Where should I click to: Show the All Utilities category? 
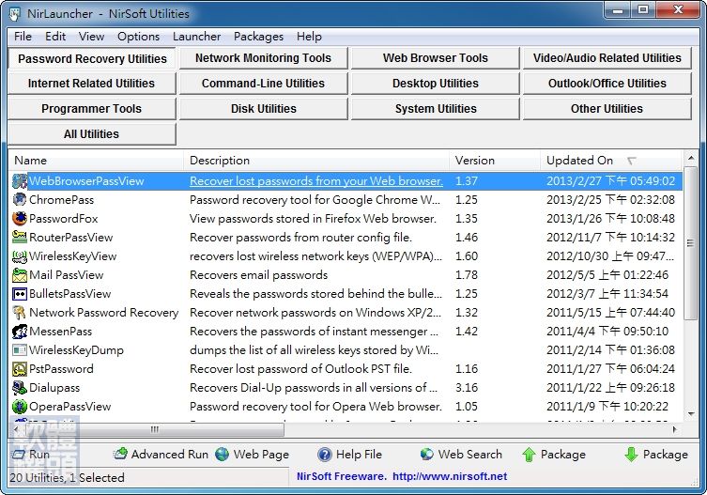coord(91,134)
